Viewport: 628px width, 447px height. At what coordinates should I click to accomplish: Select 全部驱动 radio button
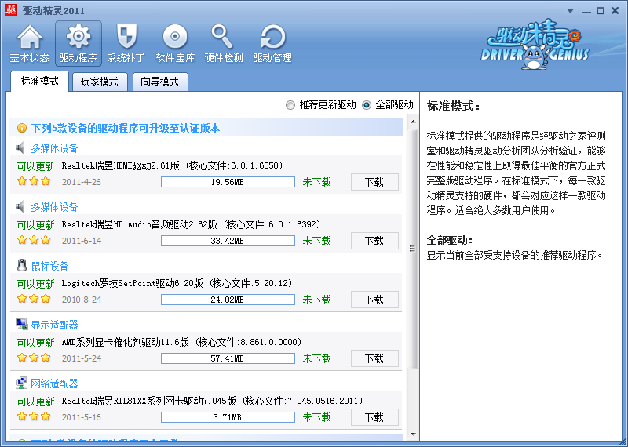(367, 105)
